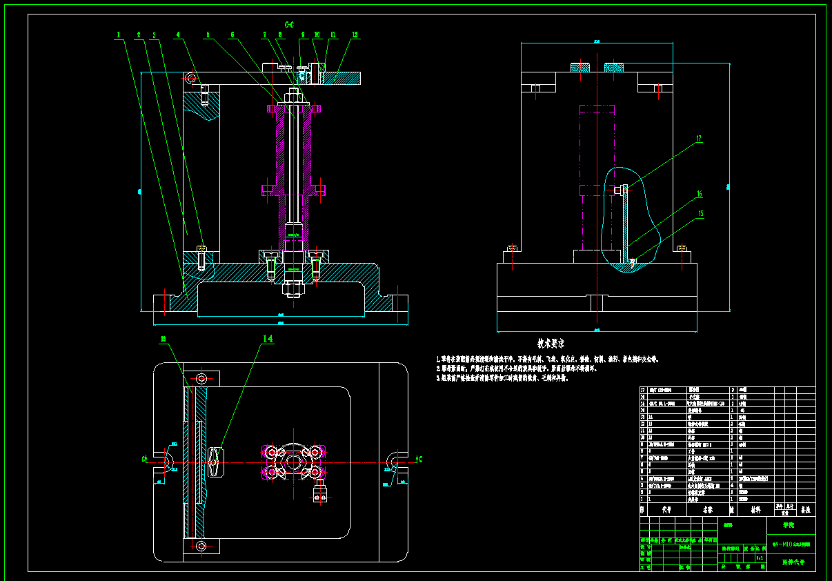832x581 pixels.
Task: Select balloon number 1 at top left
Action: [118, 34]
